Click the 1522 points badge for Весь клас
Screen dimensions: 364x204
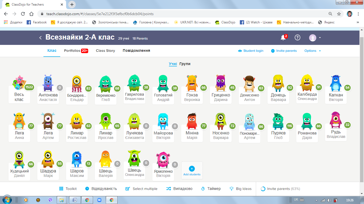coord(29,87)
